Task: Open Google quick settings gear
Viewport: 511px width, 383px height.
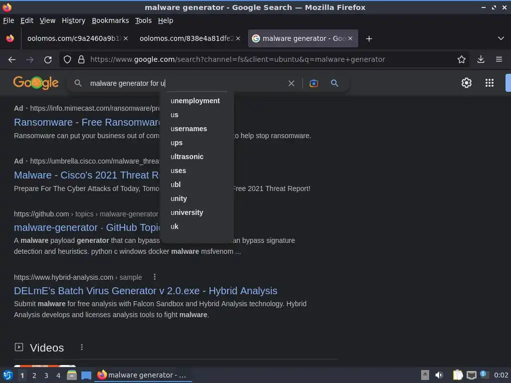Action: click(x=467, y=83)
